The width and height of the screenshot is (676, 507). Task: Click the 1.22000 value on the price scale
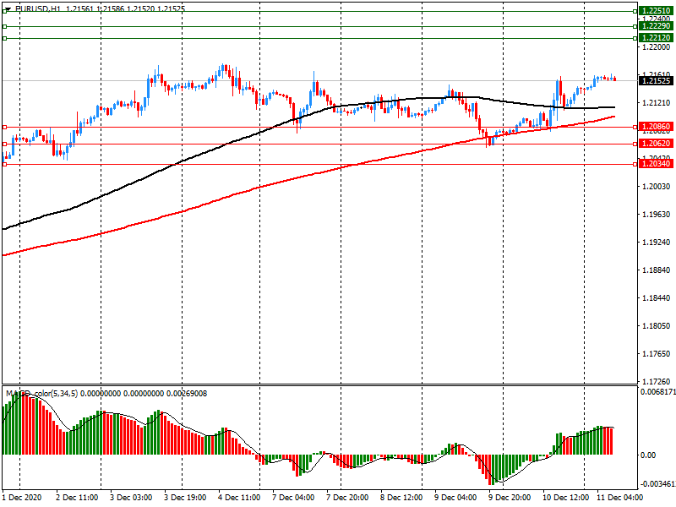657,46
